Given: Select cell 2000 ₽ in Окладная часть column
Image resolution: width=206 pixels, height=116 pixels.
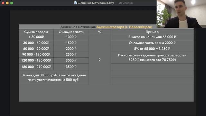Looking at the screenshot, I should coord(71,49).
